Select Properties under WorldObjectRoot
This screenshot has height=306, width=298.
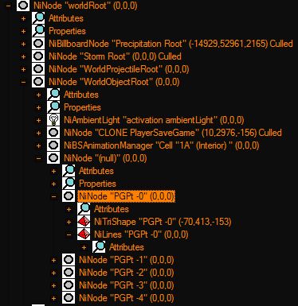pyautogui.click(x=82, y=107)
